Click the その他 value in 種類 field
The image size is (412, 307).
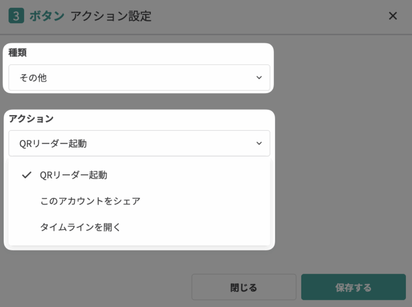point(33,78)
